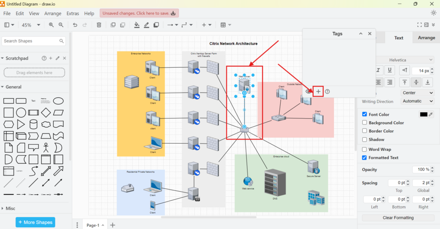The width and height of the screenshot is (440, 229).
Task: Click the Underline formatting button
Action: tap(389, 70)
